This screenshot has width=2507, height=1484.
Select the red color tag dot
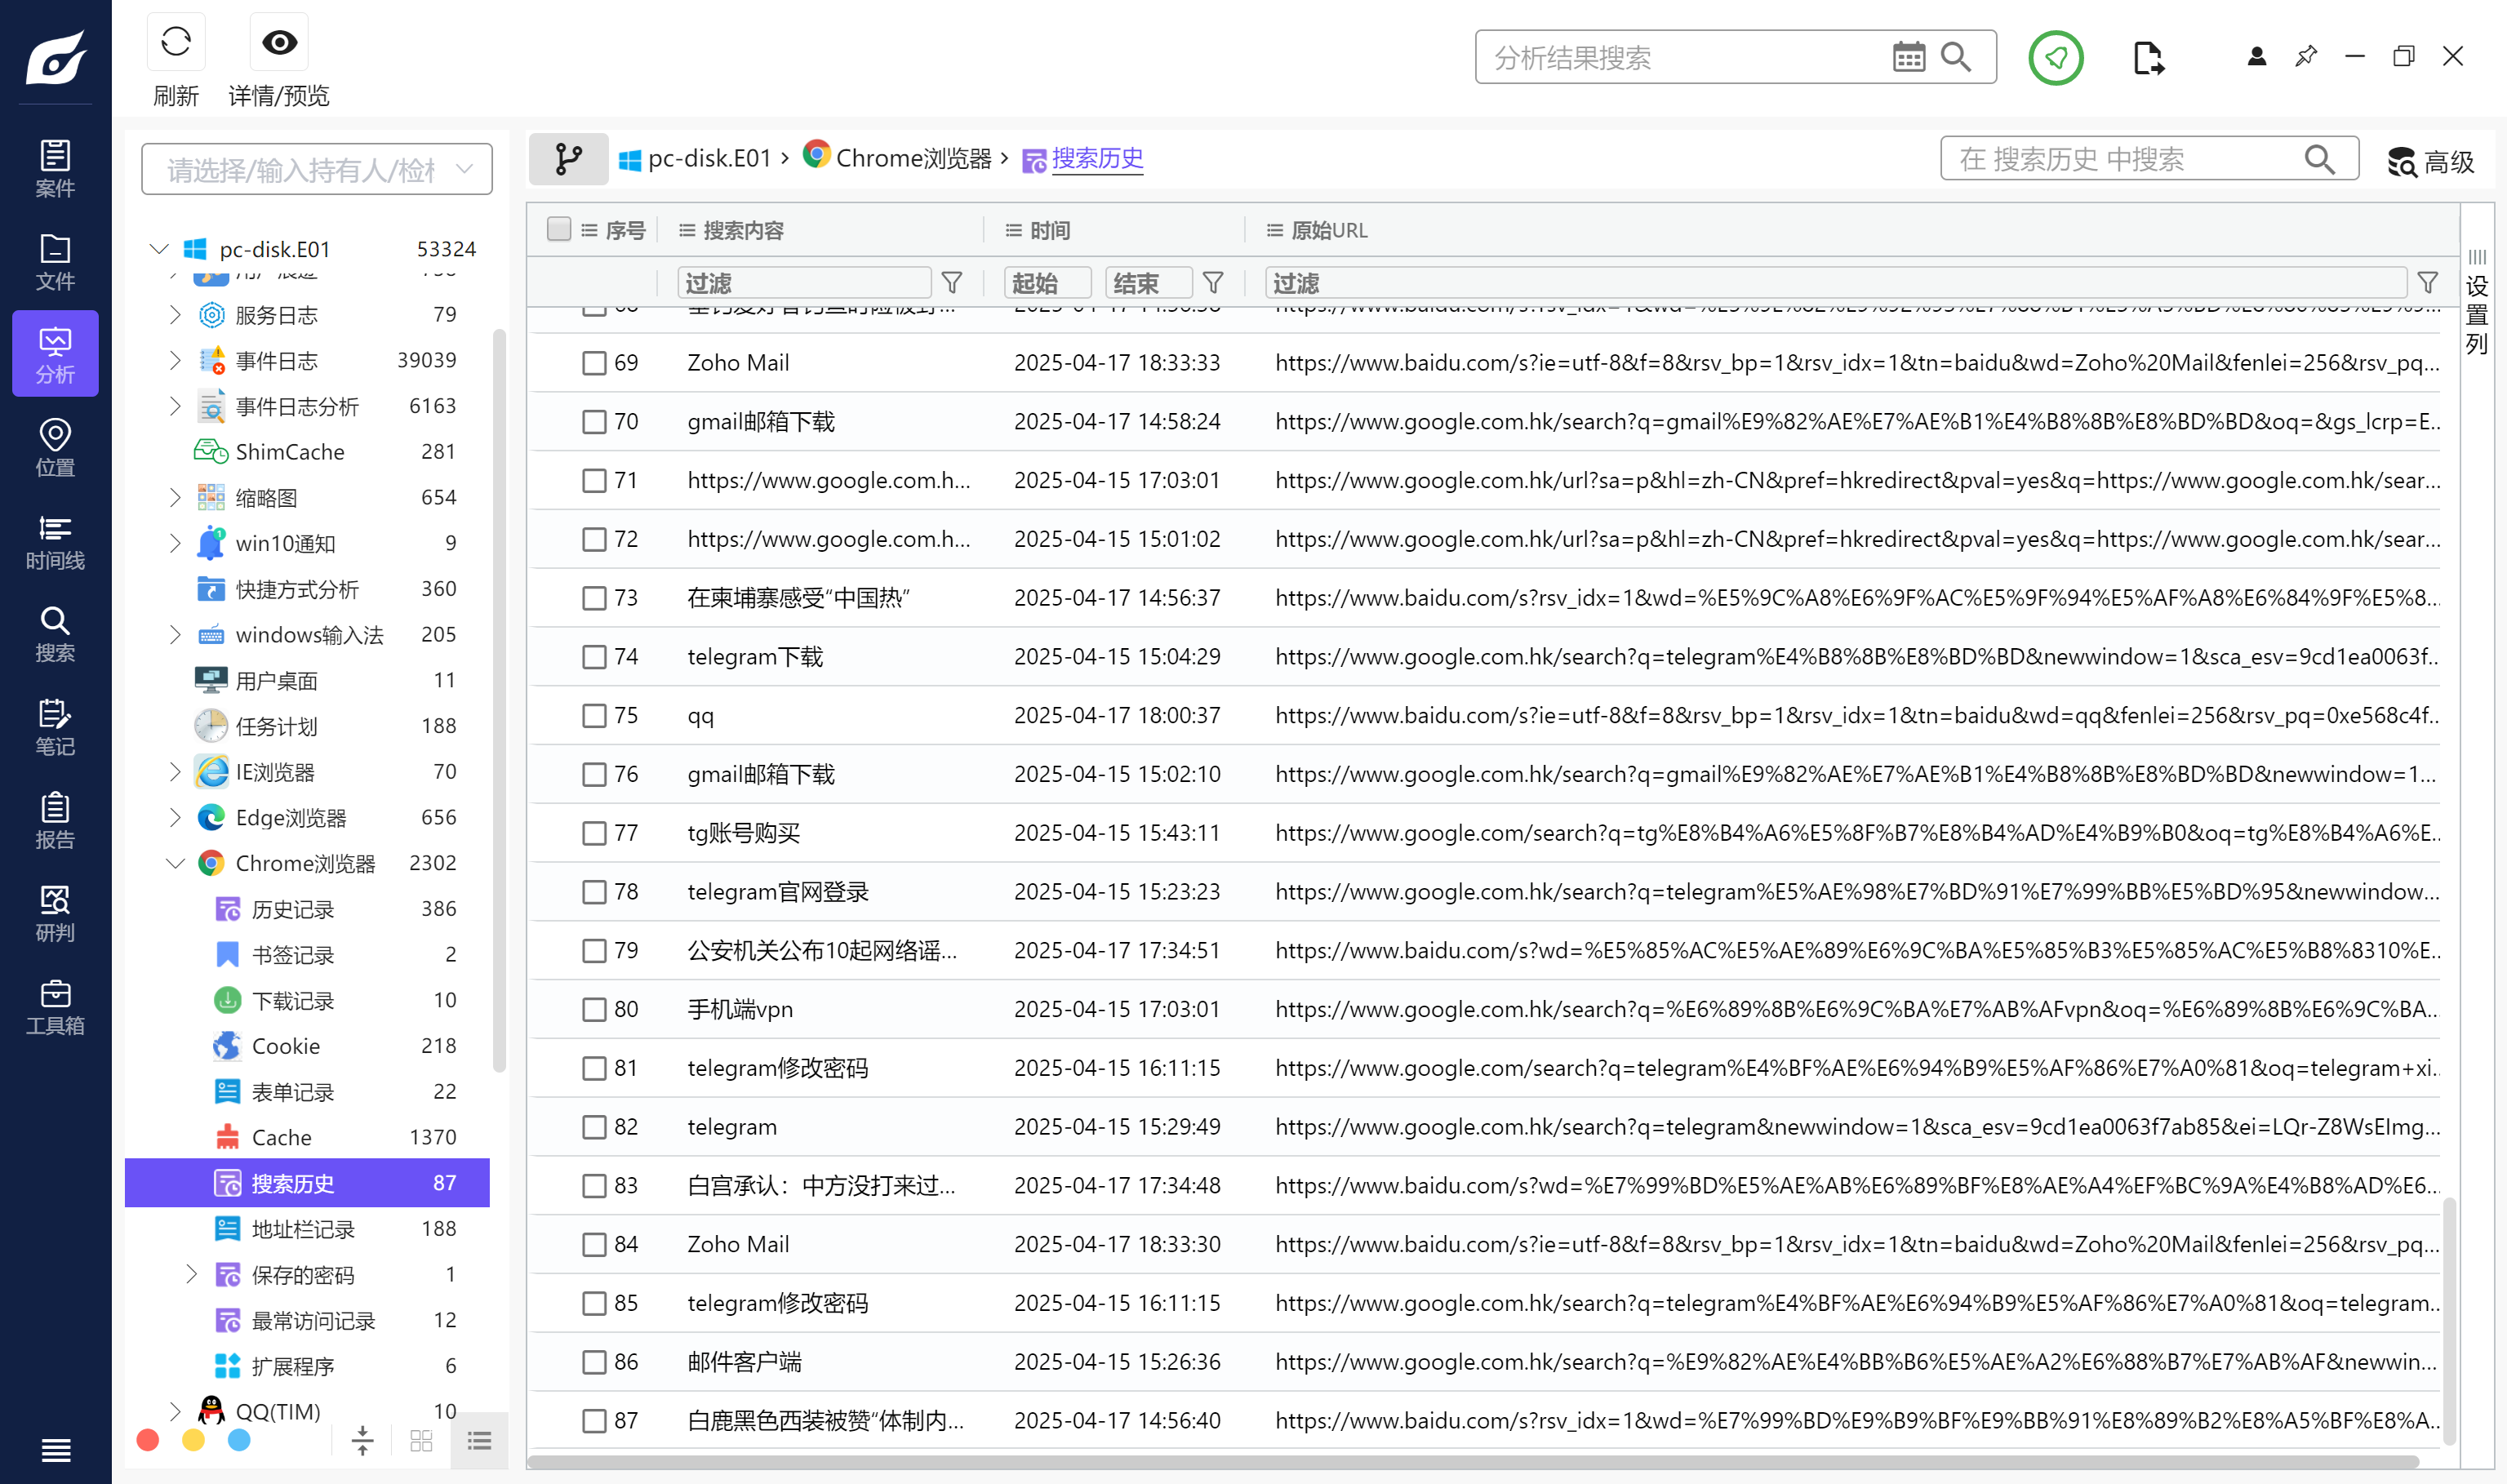point(147,1440)
